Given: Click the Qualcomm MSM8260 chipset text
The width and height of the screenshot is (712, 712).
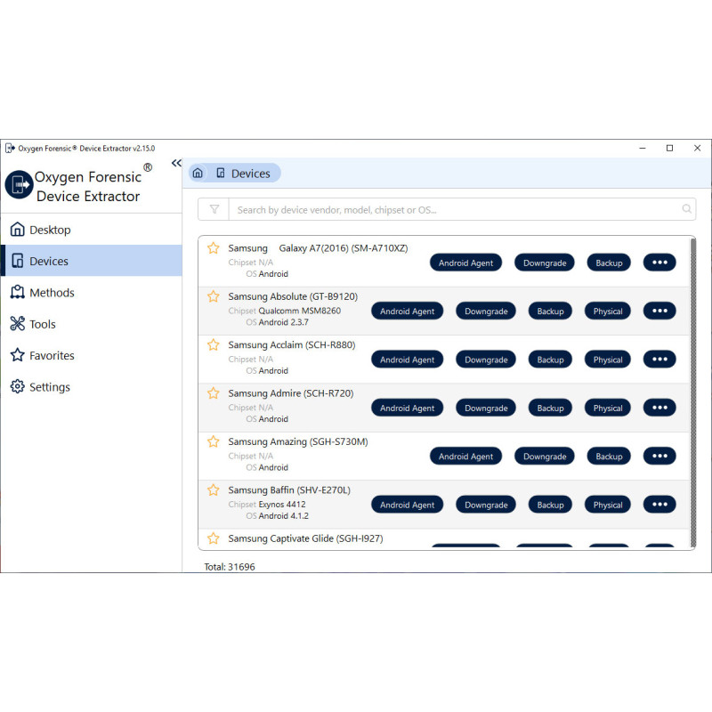Looking at the screenshot, I should tap(299, 311).
